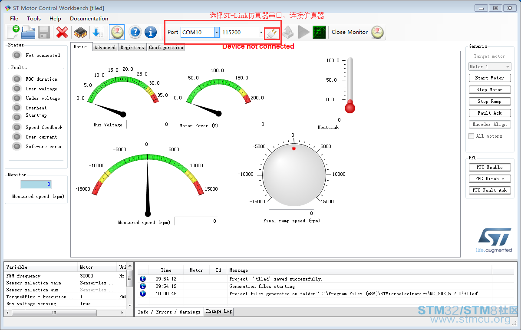Screen dimensions: 521x330
Task: Click the Encoder Align button
Action: [490, 124]
